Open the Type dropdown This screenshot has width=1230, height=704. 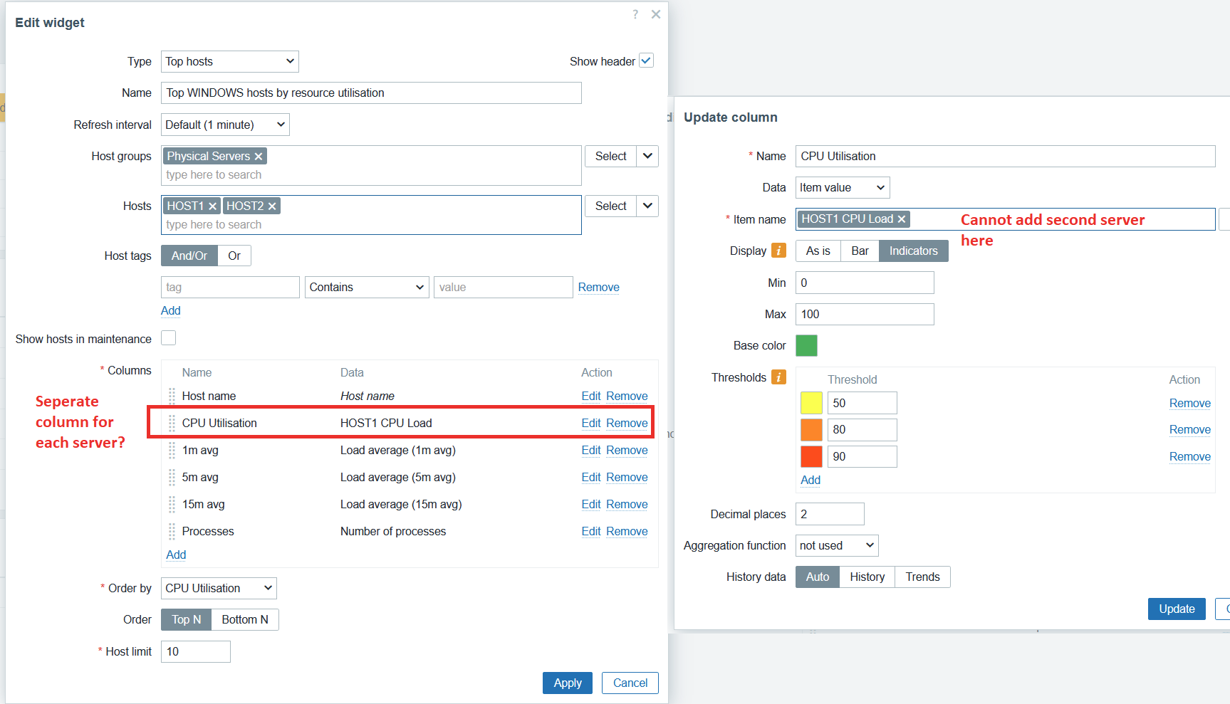tap(229, 61)
